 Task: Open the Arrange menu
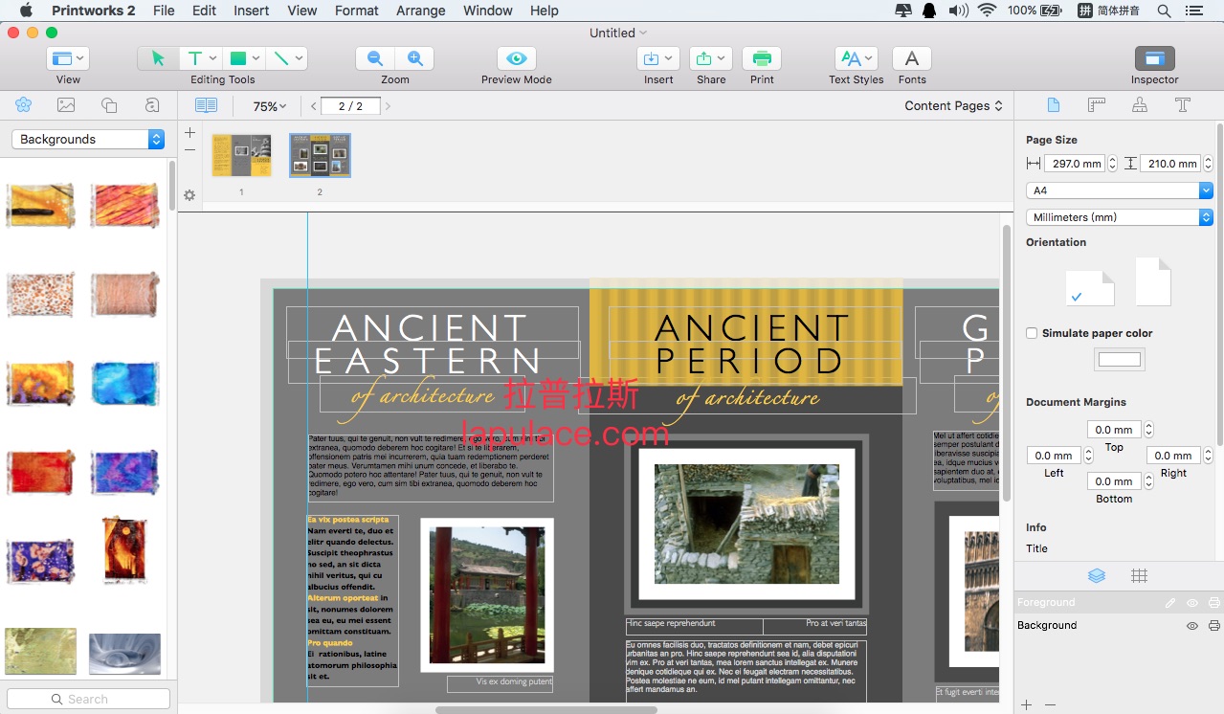(x=421, y=11)
